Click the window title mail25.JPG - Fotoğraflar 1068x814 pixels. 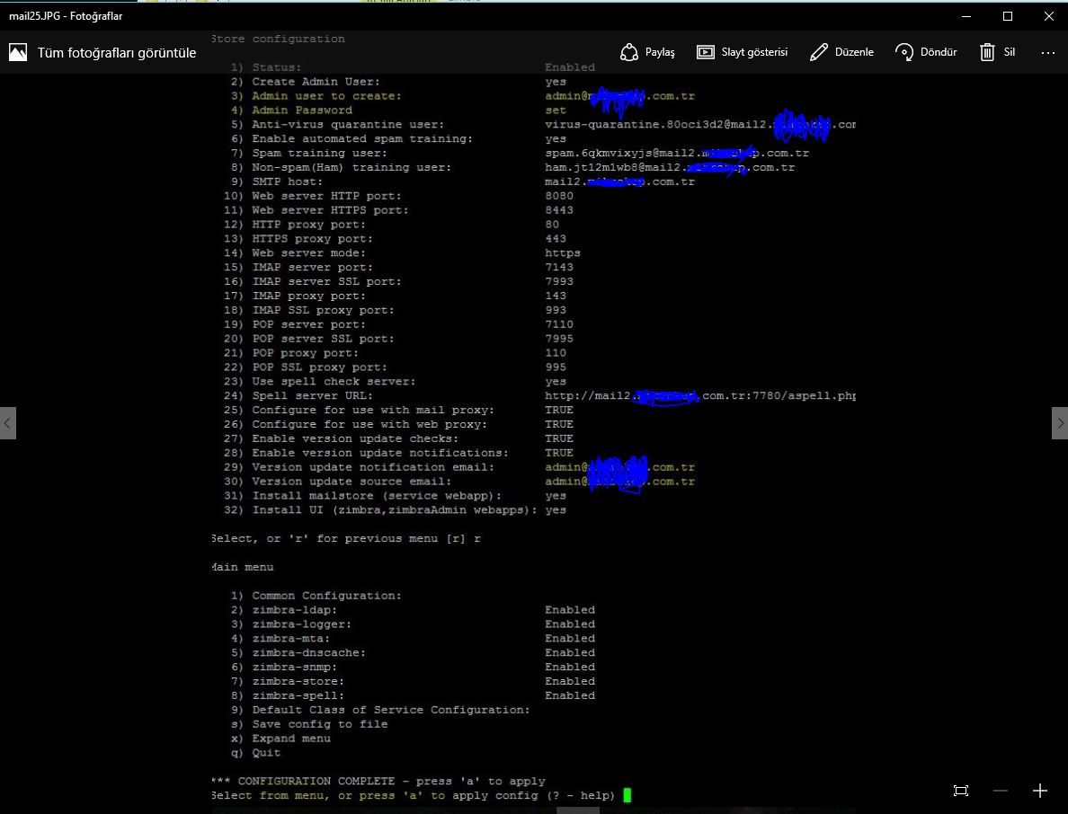[66, 16]
